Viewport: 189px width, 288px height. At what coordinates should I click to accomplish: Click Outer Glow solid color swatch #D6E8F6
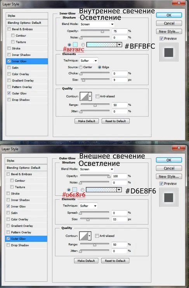pos(75,190)
